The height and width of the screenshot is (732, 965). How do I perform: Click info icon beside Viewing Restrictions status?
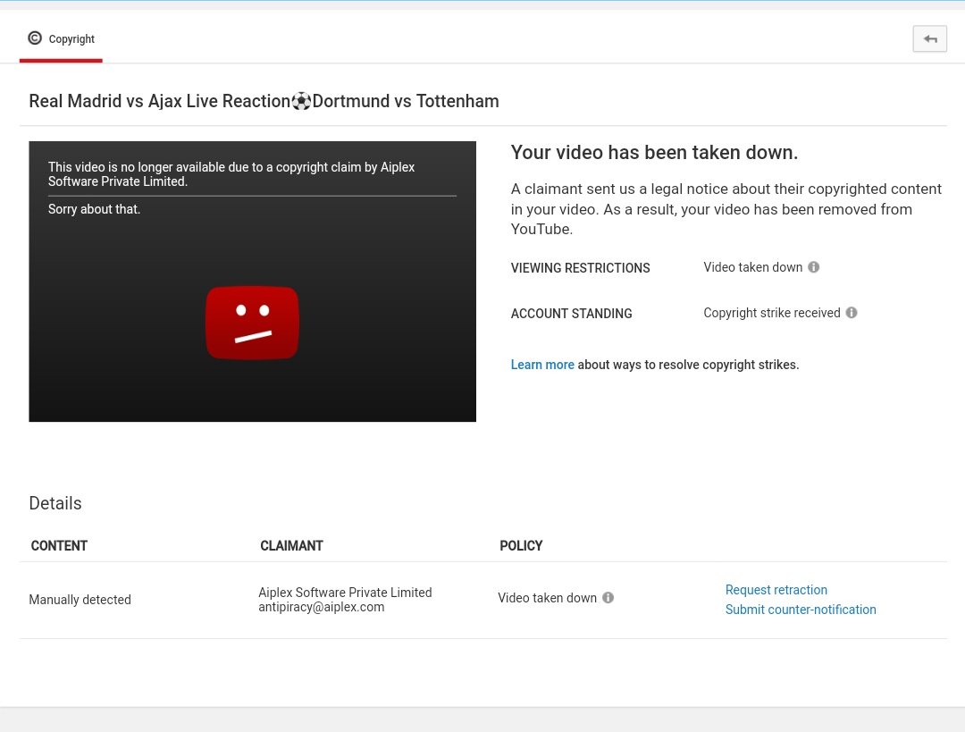click(x=814, y=267)
